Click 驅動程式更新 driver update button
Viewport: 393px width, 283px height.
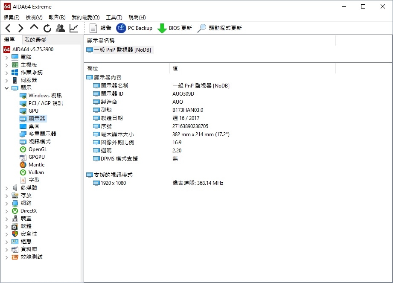click(x=220, y=28)
